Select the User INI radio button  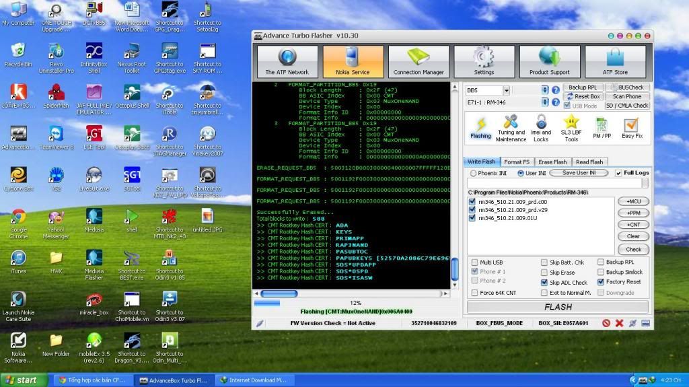(x=520, y=173)
